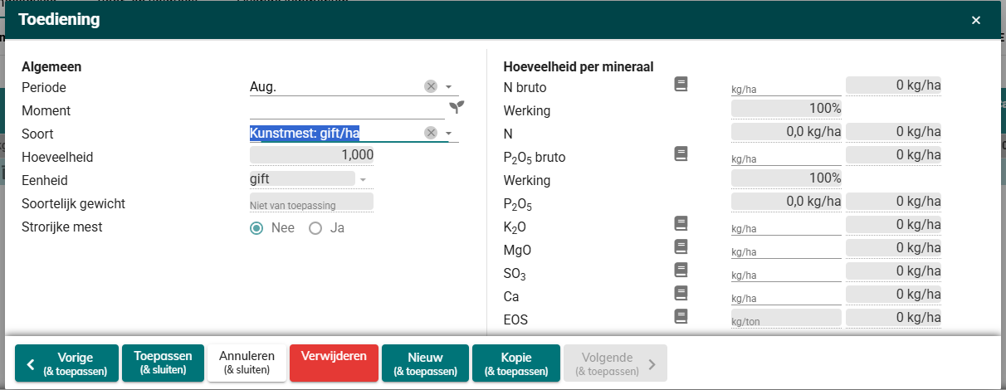Select Ja for Strorijke mest
This screenshot has width=1006, height=390.
(315, 228)
